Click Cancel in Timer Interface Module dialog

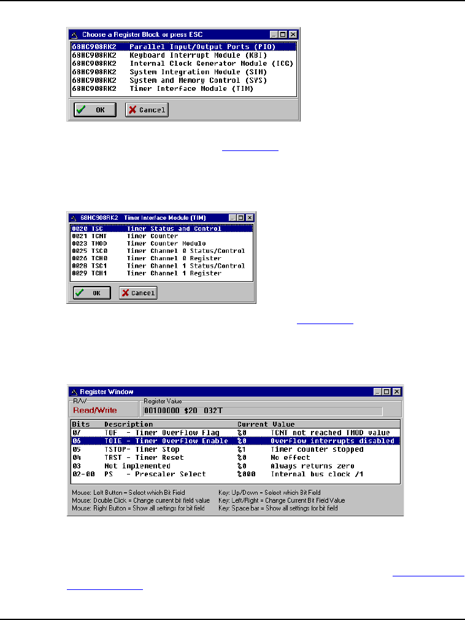pos(138,293)
